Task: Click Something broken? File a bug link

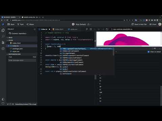Action: [x=26, y=104]
